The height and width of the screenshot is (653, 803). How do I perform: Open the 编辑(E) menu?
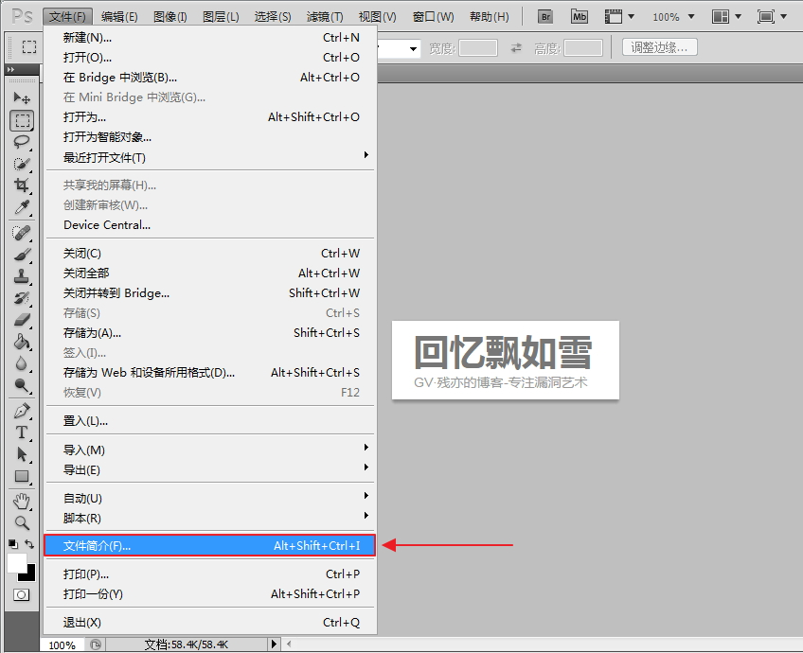(119, 17)
